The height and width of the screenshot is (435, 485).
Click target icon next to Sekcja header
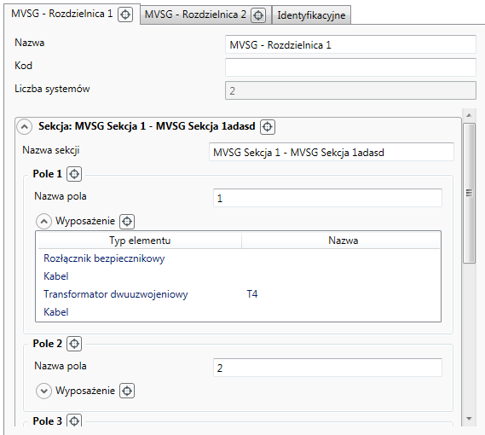click(268, 126)
